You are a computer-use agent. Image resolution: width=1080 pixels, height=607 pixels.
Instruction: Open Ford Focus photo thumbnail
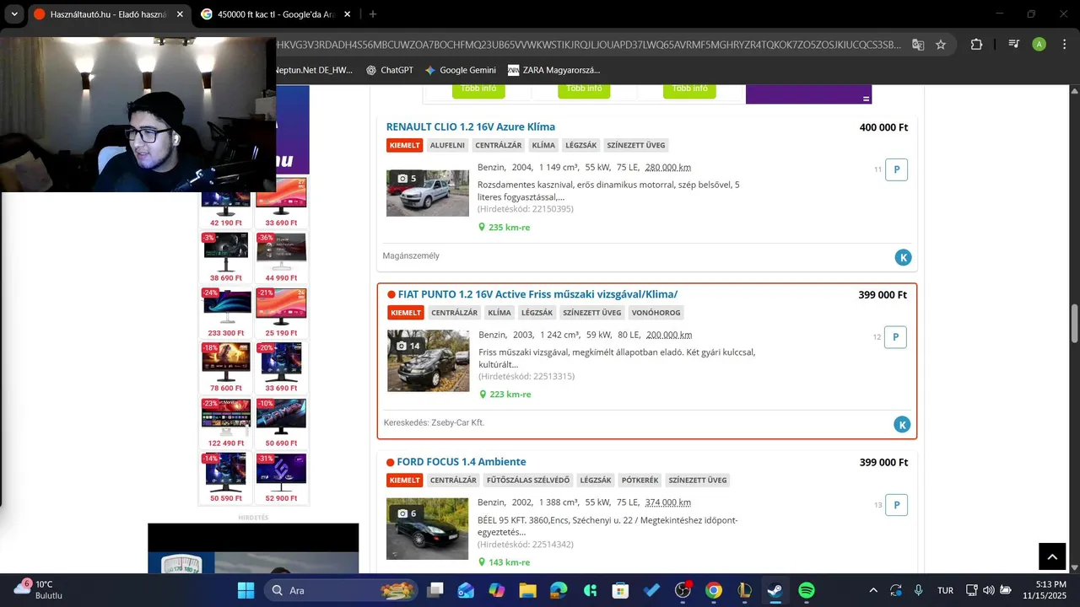(x=428, y=529)
